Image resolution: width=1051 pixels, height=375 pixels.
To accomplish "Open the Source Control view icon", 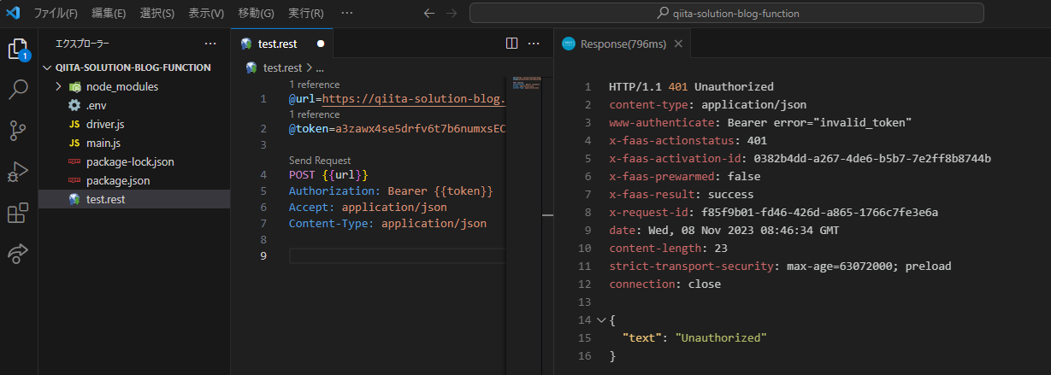I will coord(18,130).
